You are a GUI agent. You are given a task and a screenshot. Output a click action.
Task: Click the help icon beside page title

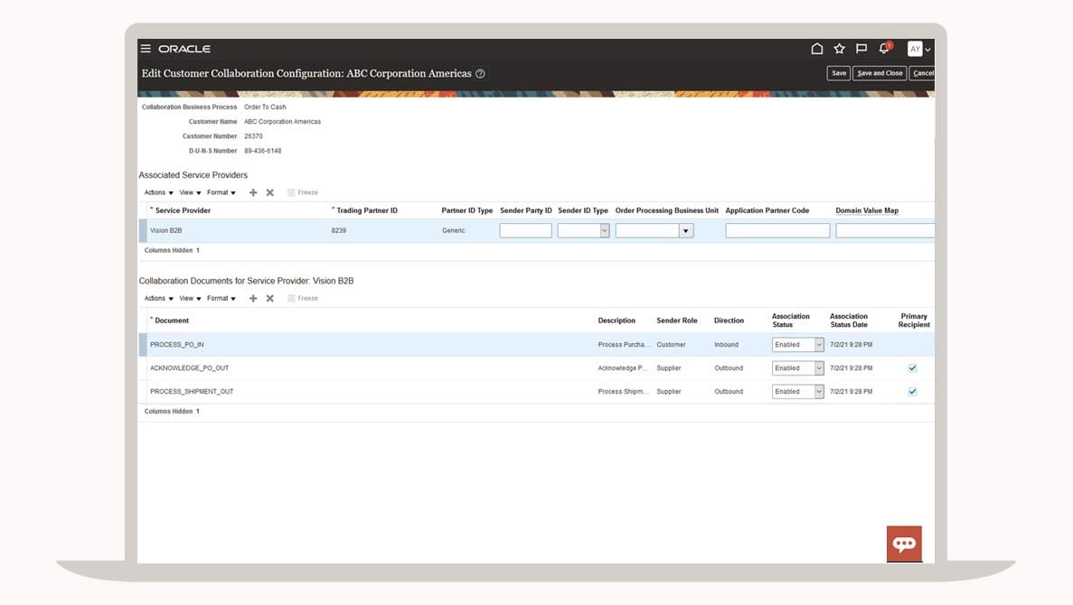click(480, 74)
